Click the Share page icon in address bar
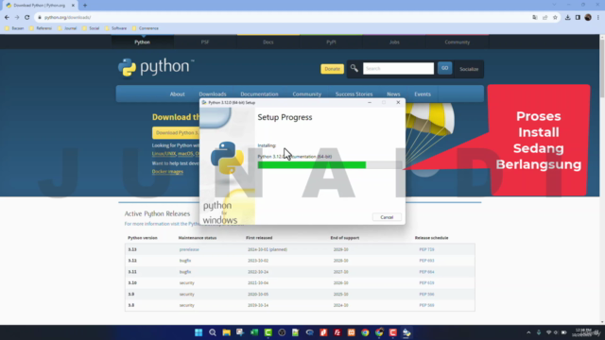The height and width of the screenshot is (340, 605). click(x=544, y=17)
